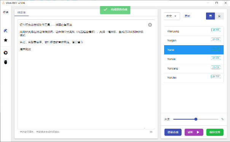
Task: Open the android bug icon in sidebar
Action: [6, 62]
